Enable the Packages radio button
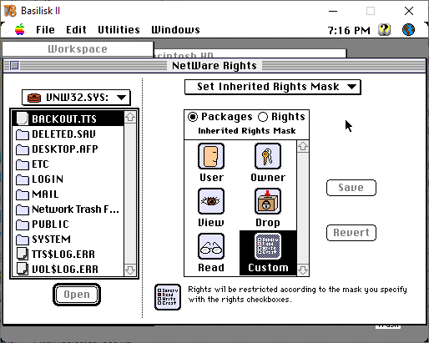 (x=193, y=117)
